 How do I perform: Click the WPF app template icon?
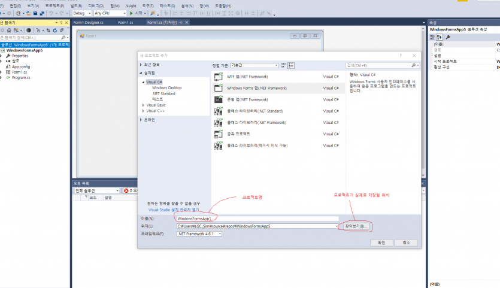(219, 77)
